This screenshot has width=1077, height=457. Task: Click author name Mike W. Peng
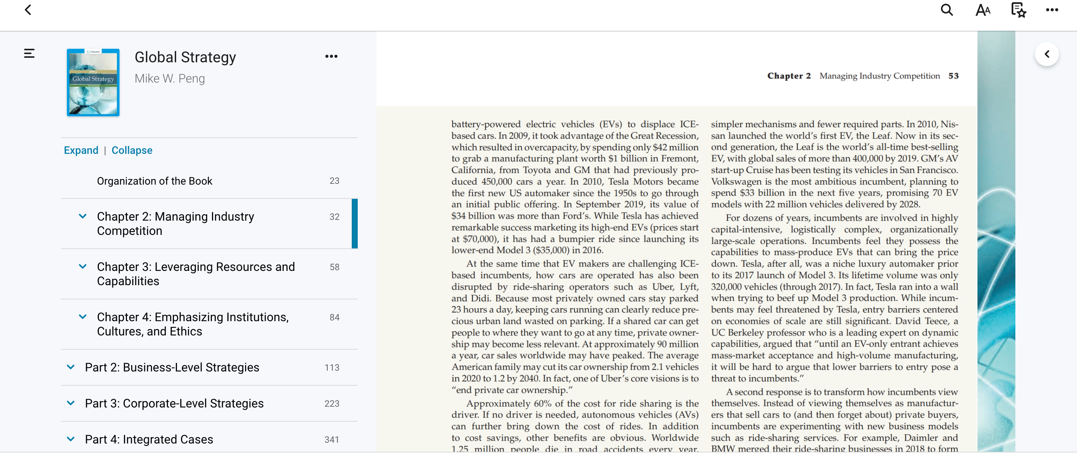point(170,78)
